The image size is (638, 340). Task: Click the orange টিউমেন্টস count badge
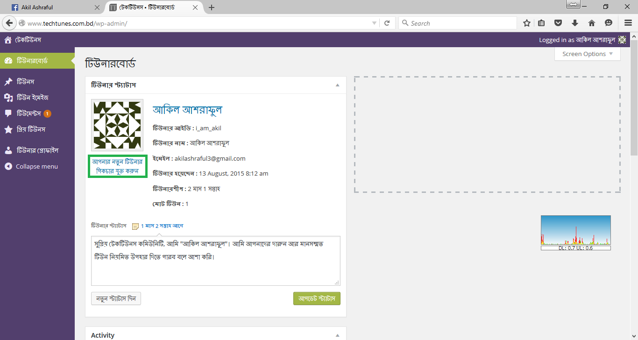click(48, 113)
